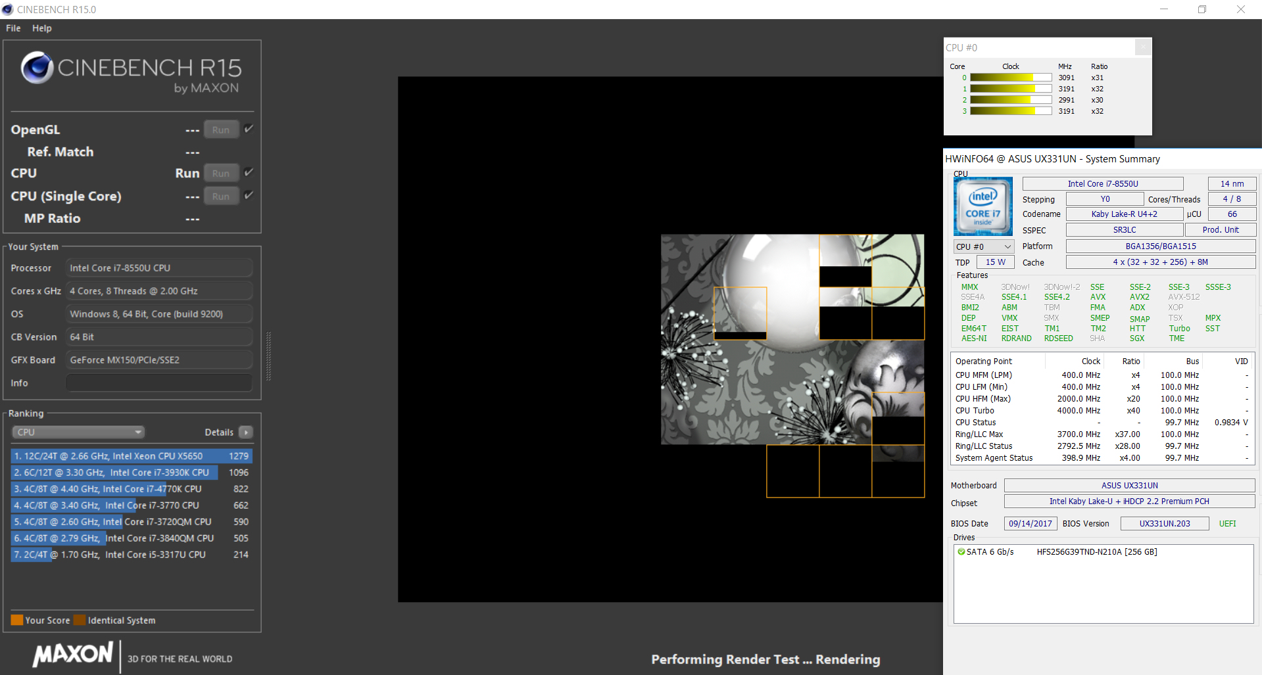Select ranking entry Intel Core i7-3840QM
1262x675 pixels.
132,538
